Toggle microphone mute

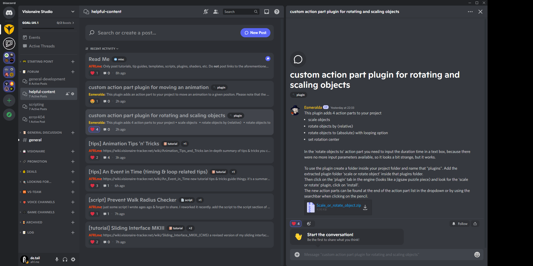[x=57, y=259]
